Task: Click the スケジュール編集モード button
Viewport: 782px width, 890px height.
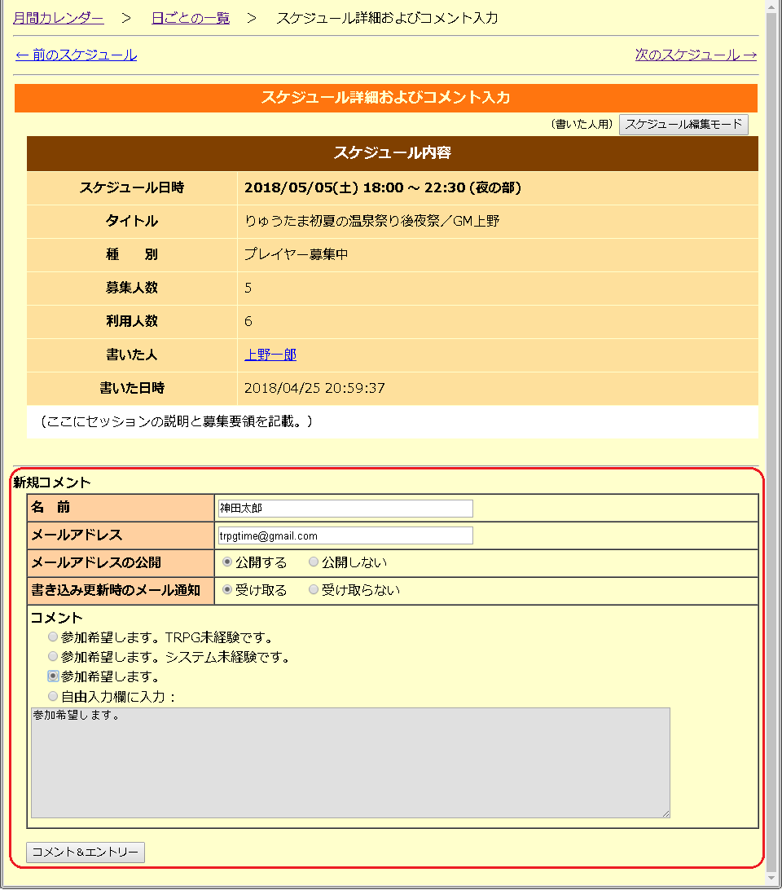Action: [683, 125]
